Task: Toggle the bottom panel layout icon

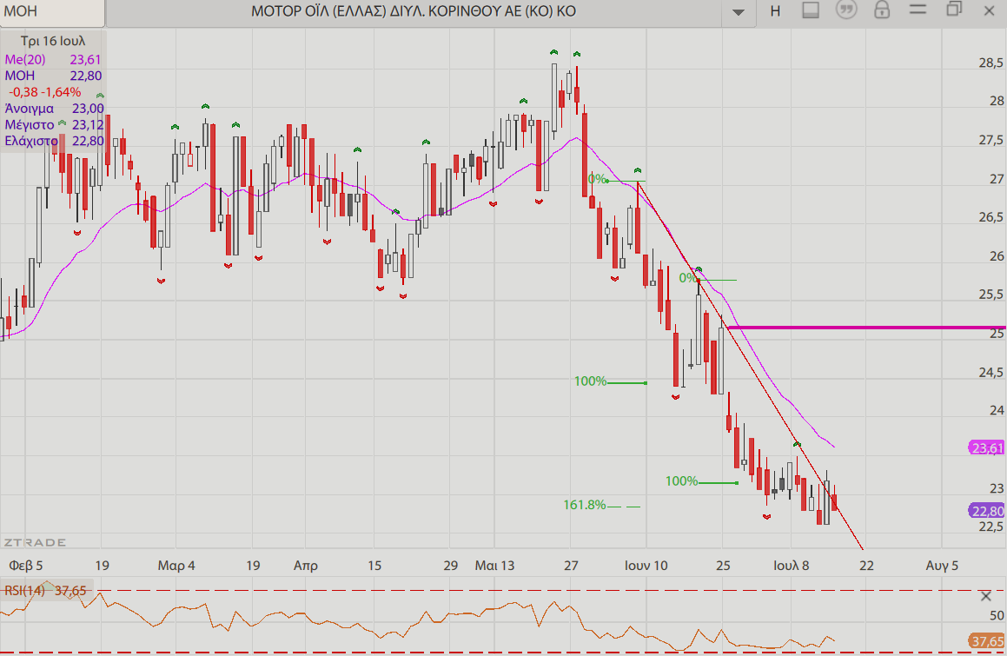Action: [811, 10]
